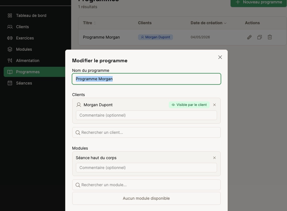Click magnifier icon in module search

tap(78, 185)
